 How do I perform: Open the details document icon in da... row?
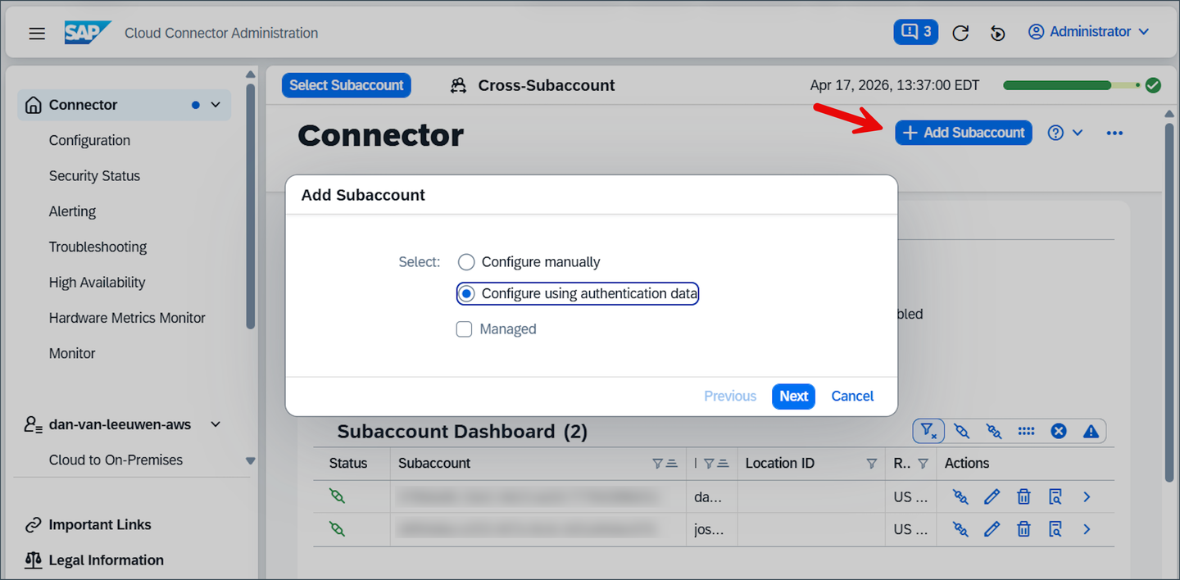click(x=1055, y=496)
